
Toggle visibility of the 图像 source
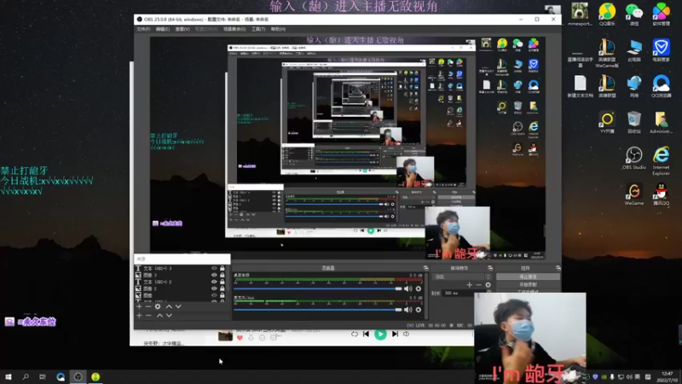[x=214, y=295]
